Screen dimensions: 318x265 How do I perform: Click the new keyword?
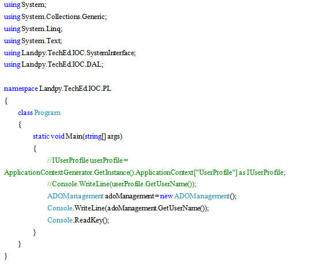[x=166, y=196]
